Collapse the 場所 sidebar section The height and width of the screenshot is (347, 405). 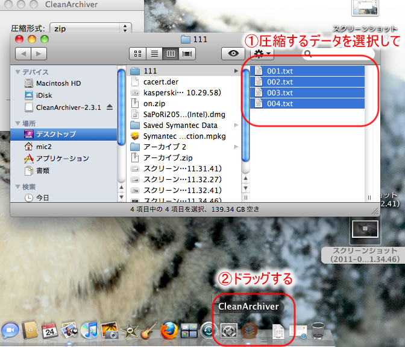(x=17, y=123)
